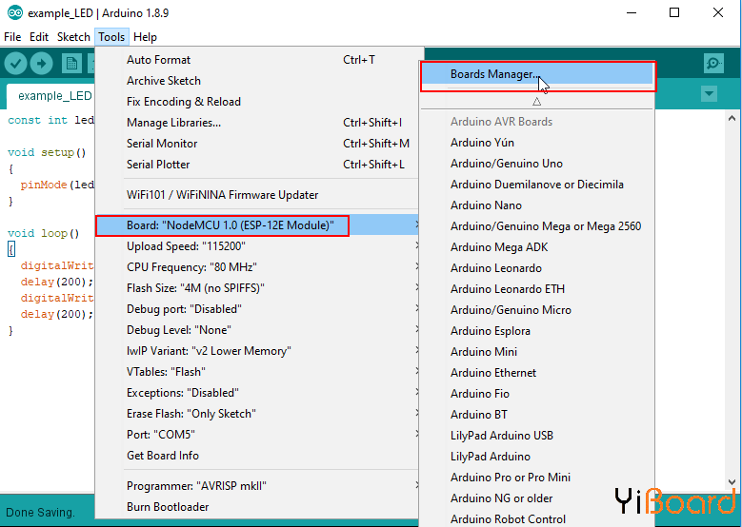Open Boards Manager...
Viewport: 742px width, 527px height.
click(x=537, y=74)
